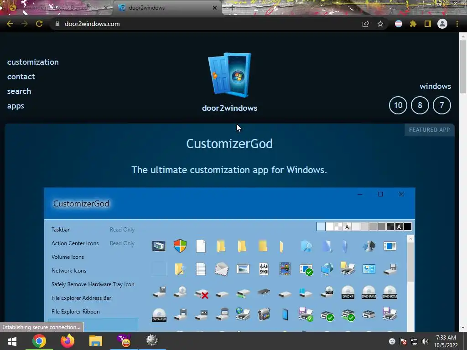This screenshot has width=467, height=350.
Task: Select the Windows 10 circle button
Action: pyautogui.click(x=398, y=105)
